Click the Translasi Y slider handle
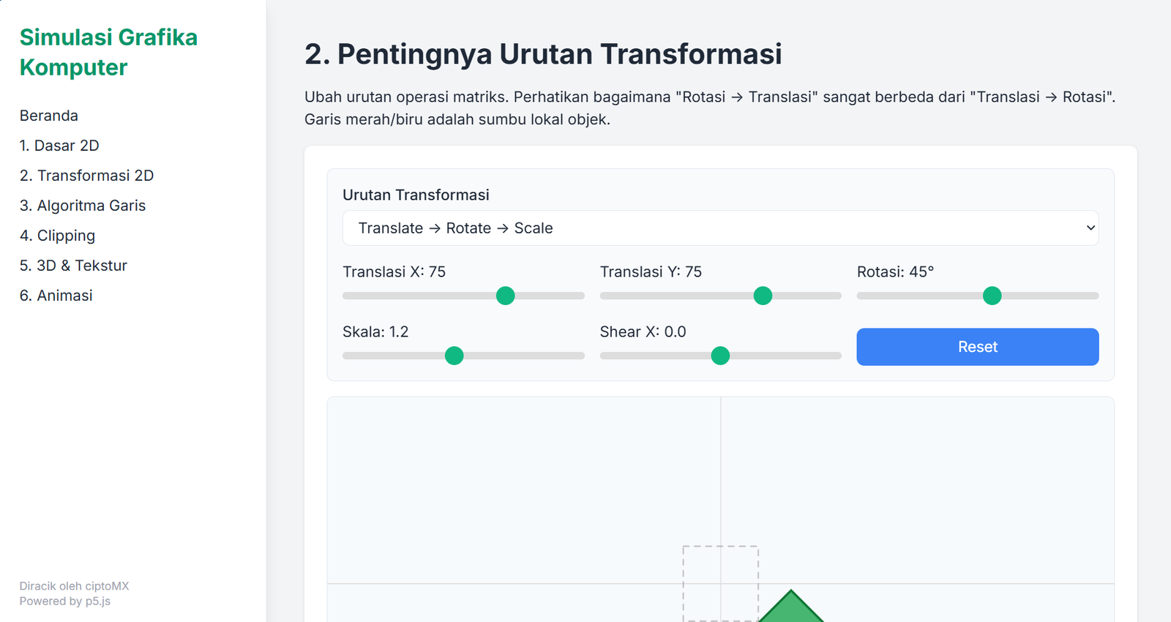The image size is (1171, 622). click(763, 296)
